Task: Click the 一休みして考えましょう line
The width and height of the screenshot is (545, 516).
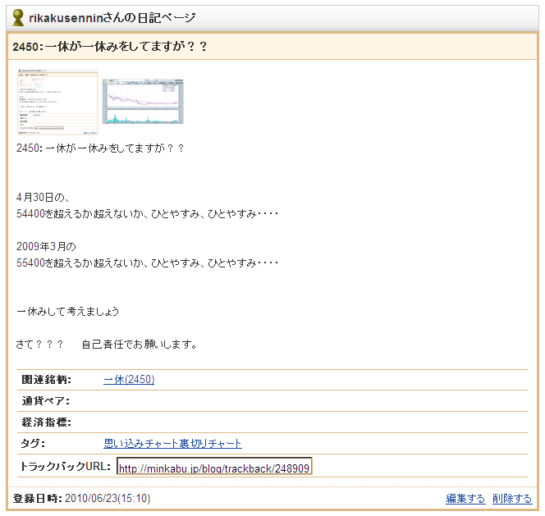Action: click(68, 312)
